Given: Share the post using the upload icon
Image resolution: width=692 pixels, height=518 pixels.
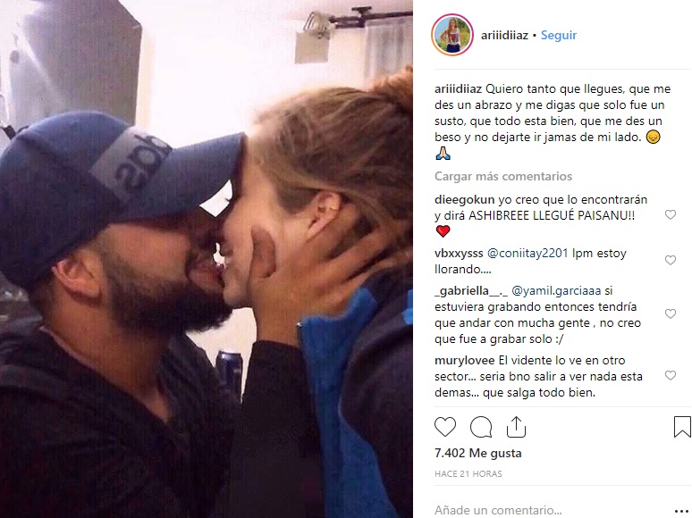Looking at the screenshot, I should tap(516, 427).
